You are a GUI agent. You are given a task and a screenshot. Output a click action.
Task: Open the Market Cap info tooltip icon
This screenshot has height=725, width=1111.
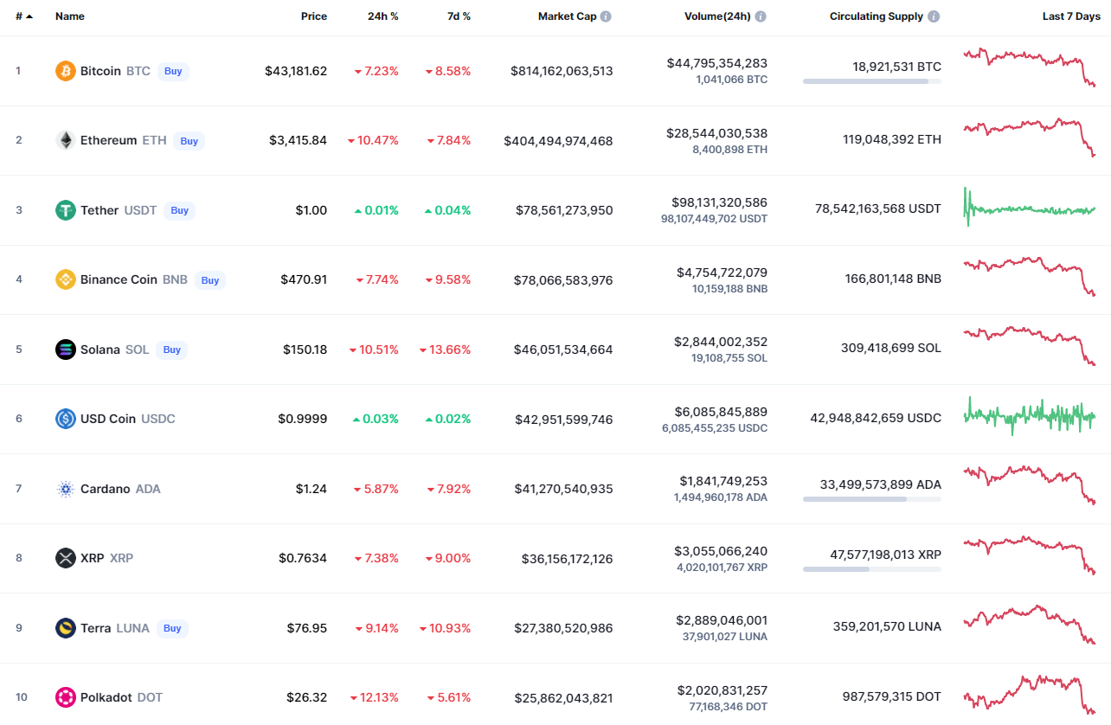click(x=606, y=16)
